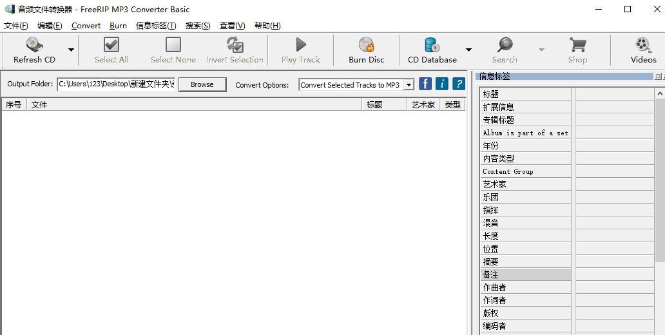
Task: Click the 类型 column header
Action: point(452,105)
